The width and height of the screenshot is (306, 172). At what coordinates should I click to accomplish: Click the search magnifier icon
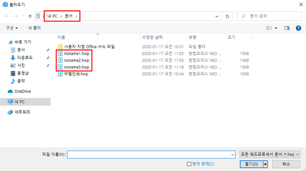(243, 16)
